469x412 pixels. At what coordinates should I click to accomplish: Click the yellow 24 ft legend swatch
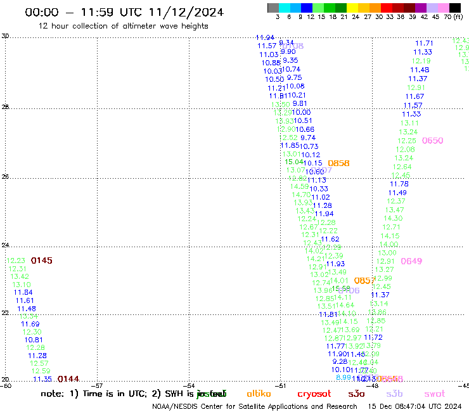352,8
